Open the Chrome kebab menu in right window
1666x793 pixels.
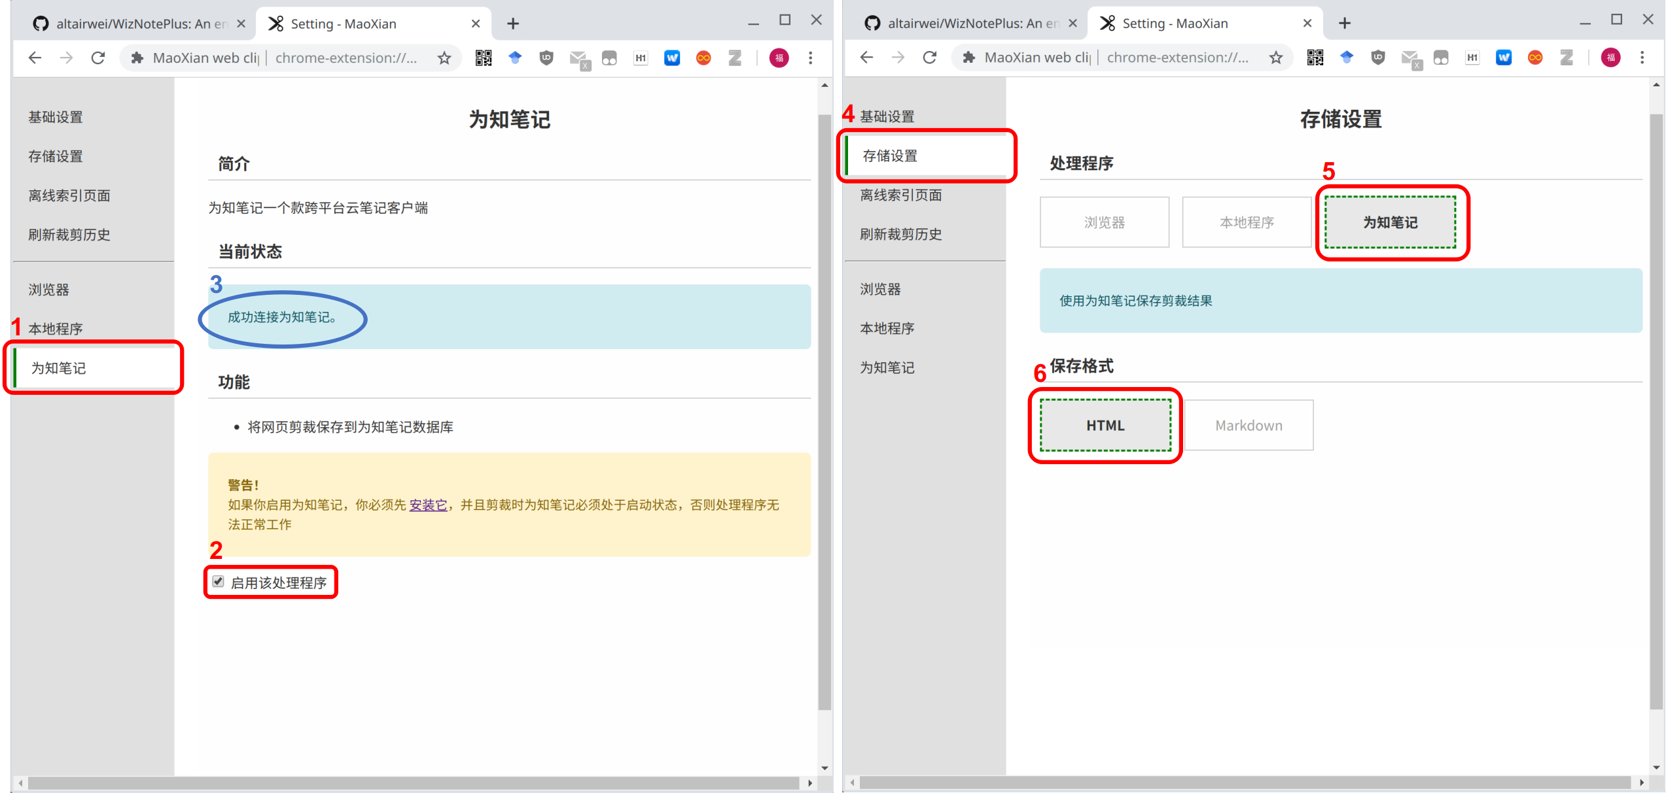(x=1642, y=58)
